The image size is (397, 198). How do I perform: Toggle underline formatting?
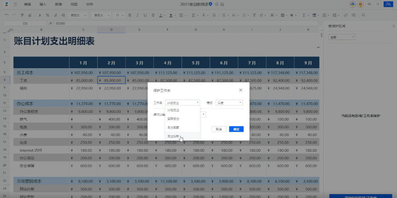click(x=145, y=15)
